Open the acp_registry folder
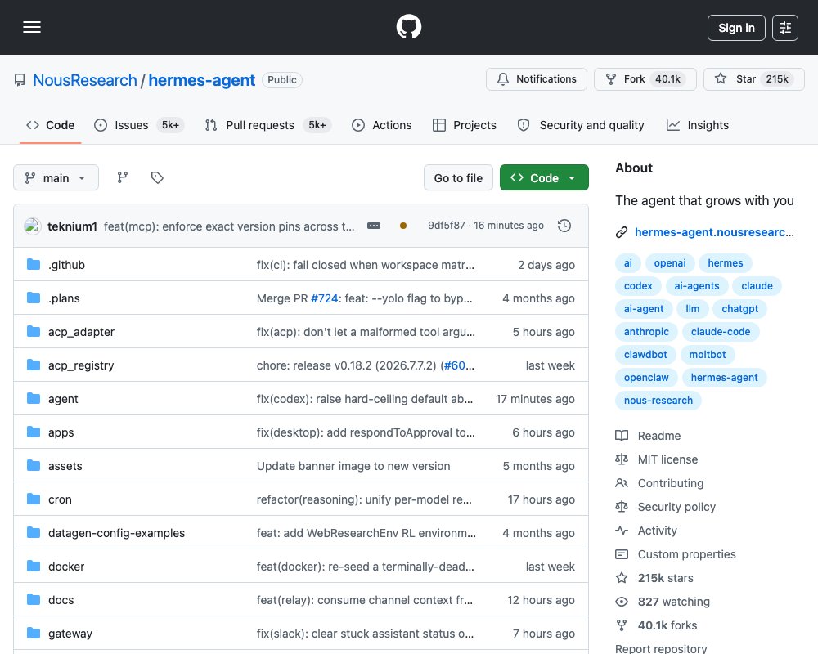This screenshot has height=654, width=818. [81, 365]
